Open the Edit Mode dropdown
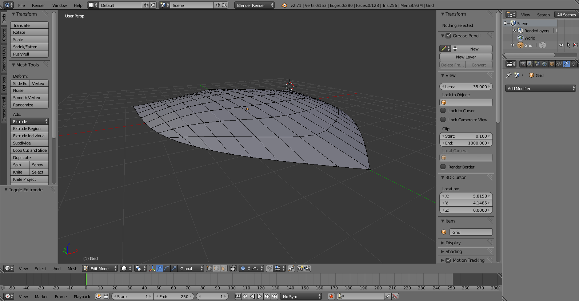Viewport: 579px width, 301px height. pyautogui.click(x=100, y=268)
